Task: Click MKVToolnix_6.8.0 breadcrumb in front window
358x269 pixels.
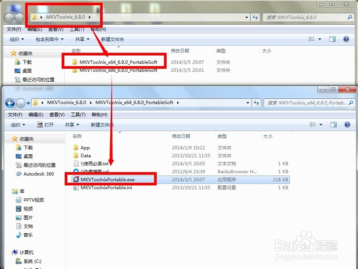Action: [x=67, y=103]
